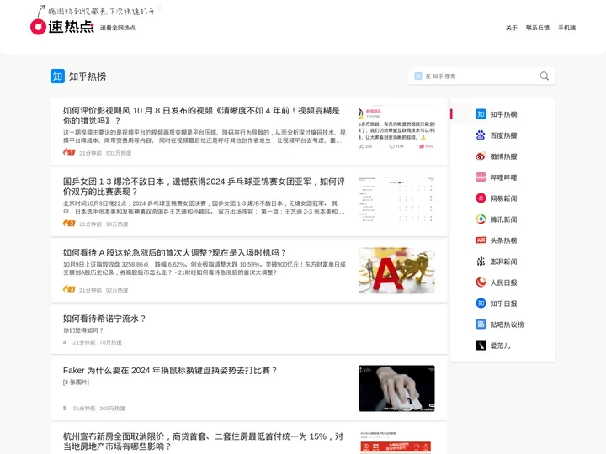Open 贴吧热议榜 blue 贴 icon
Screen dimensions: 606x454
point(481,325)
